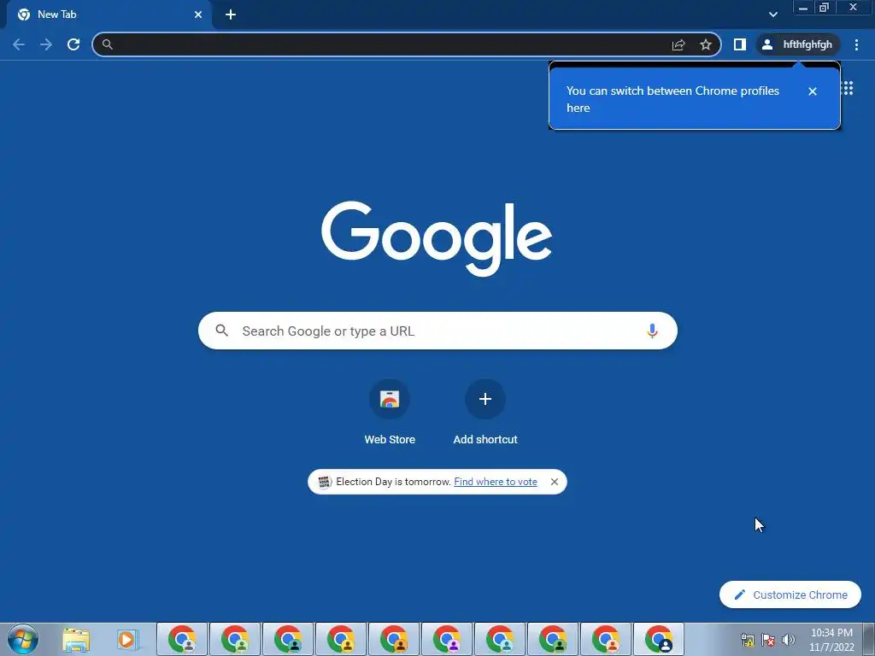The height and width of the screenshot is (656, 875).
Task: Minimize the Chrome window
Action: [x=802, y=8]
